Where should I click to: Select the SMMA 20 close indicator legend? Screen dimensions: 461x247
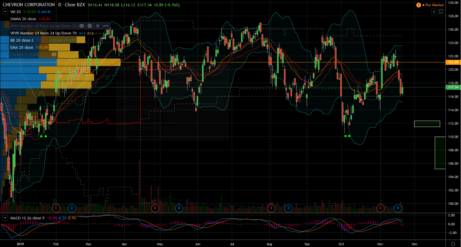pyautogui.click(x=23, y=19)
